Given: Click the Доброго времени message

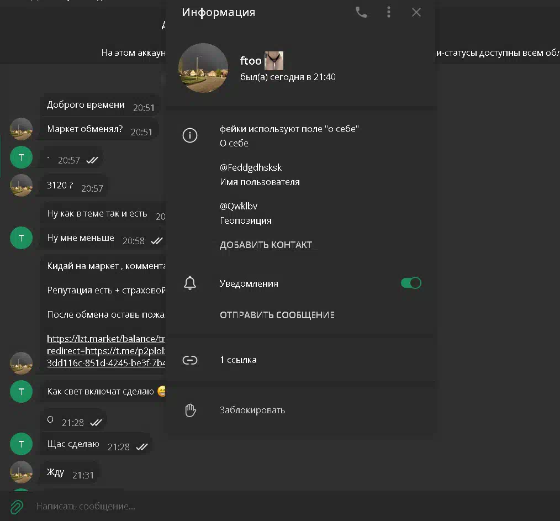Looking at the screenshot, I should click(x=100, y=105).
